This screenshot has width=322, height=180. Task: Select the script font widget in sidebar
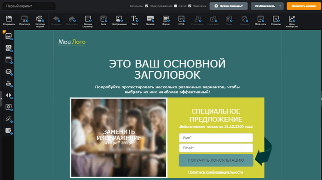(x=9, y=119)
